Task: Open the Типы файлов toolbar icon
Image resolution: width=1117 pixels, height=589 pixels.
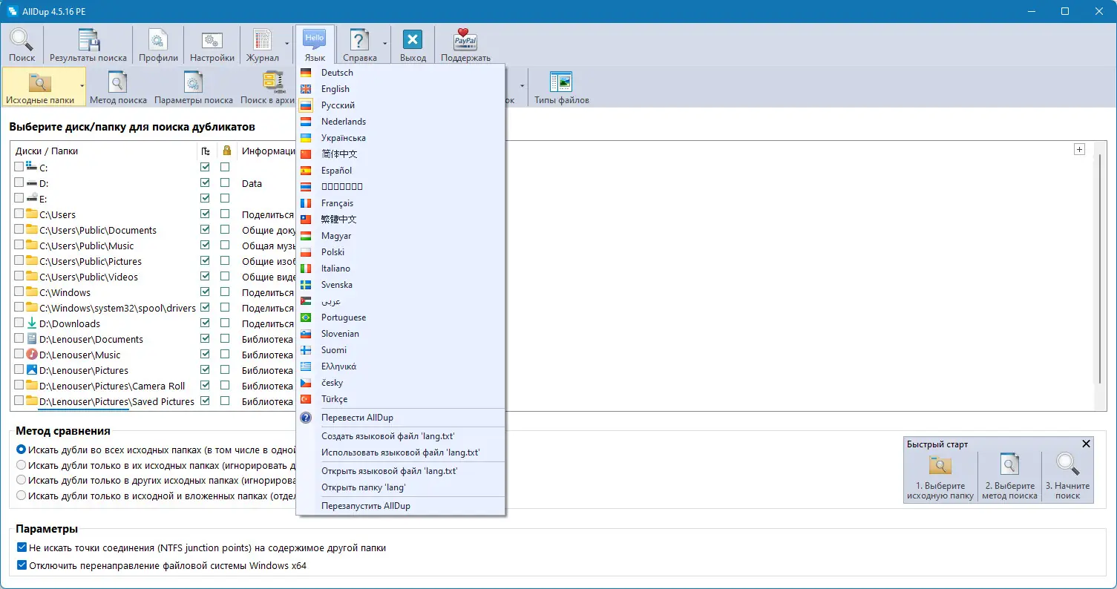Action: pos(561,82)
